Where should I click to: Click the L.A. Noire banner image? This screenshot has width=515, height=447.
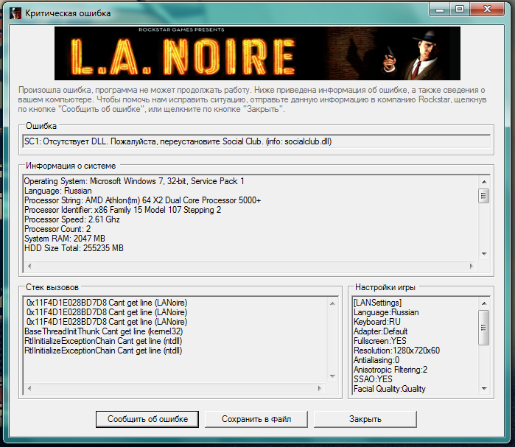257,53
